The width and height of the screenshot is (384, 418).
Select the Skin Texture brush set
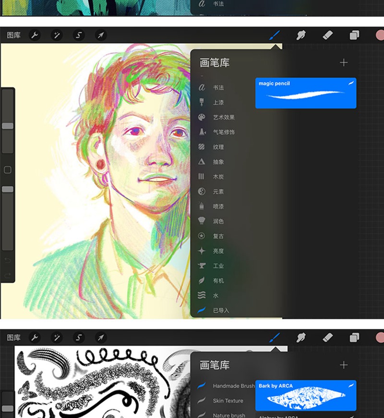[228, 401]
